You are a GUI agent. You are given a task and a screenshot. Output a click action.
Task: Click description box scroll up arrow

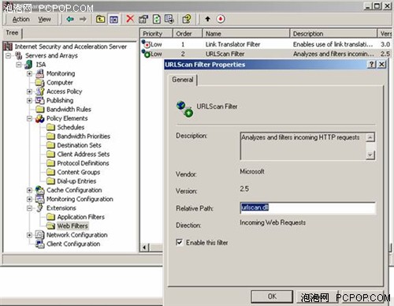pos(370,137)
